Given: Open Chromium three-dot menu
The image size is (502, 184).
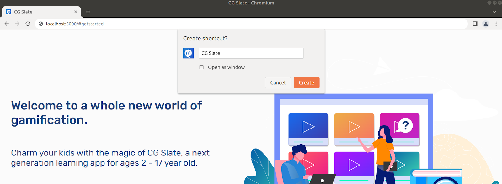Looking at the screenshot, I should 496,24.
